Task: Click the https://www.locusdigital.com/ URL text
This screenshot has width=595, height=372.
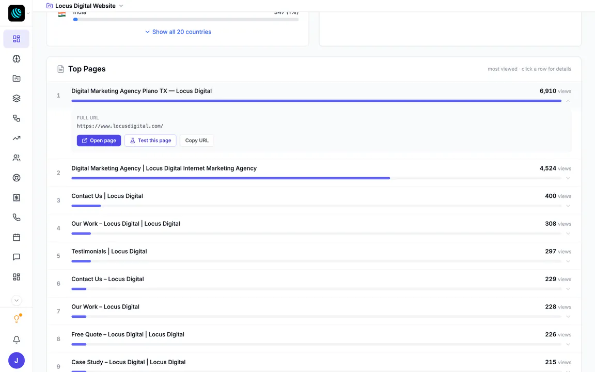Action: tap(120, 126)
